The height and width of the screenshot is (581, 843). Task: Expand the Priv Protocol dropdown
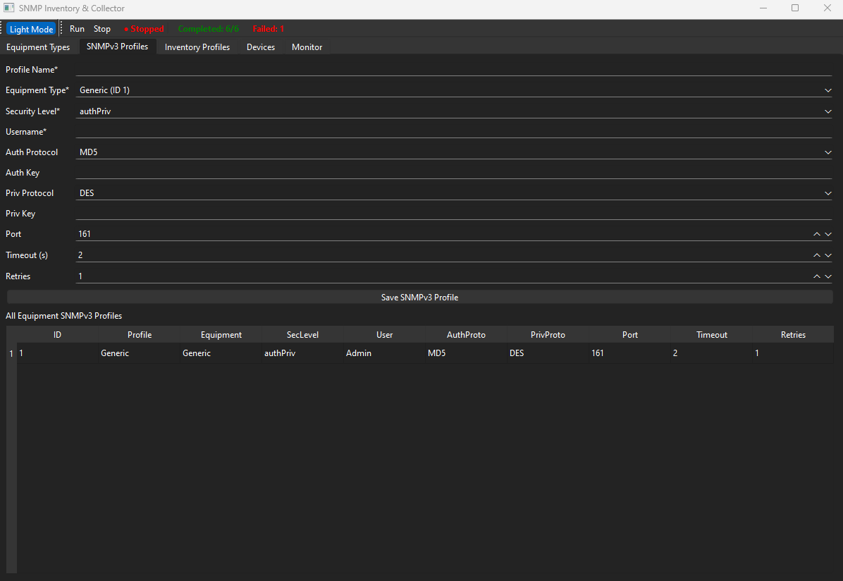tap(827, 192)
